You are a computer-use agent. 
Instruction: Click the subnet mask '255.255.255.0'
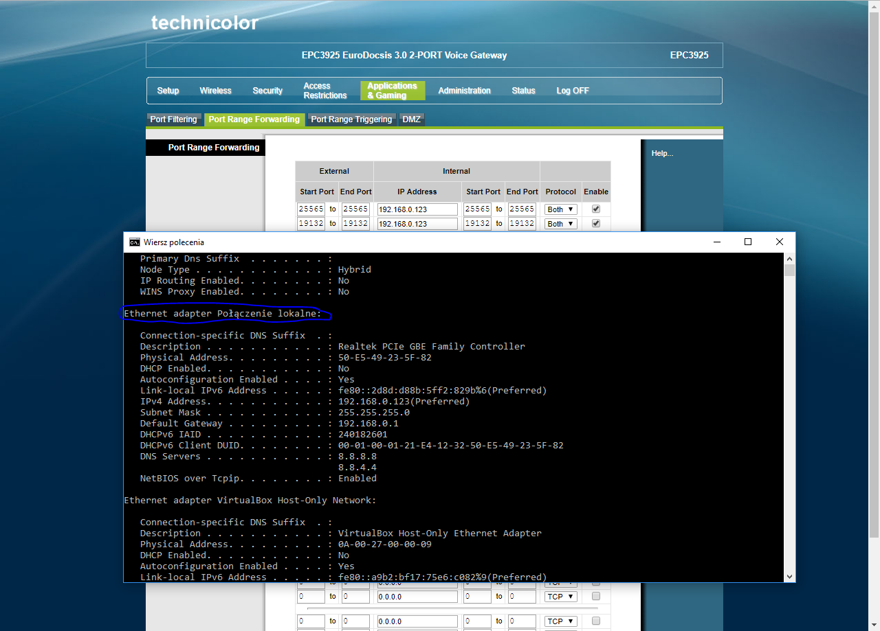tap(374, 413)
